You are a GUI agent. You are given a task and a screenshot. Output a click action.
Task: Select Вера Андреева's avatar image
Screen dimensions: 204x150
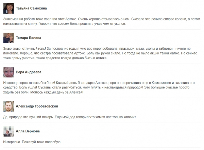click(x=8, y=72)
